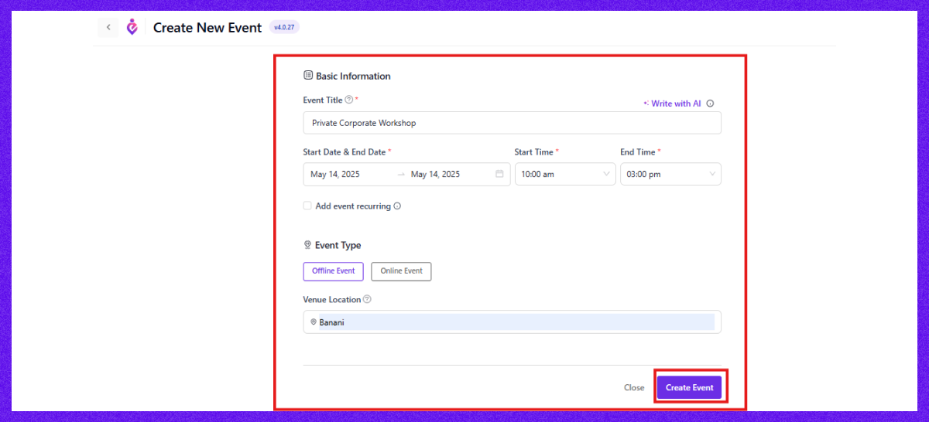Click the Venue Location field with Banani
929x422 pixels.
point(515,322)
